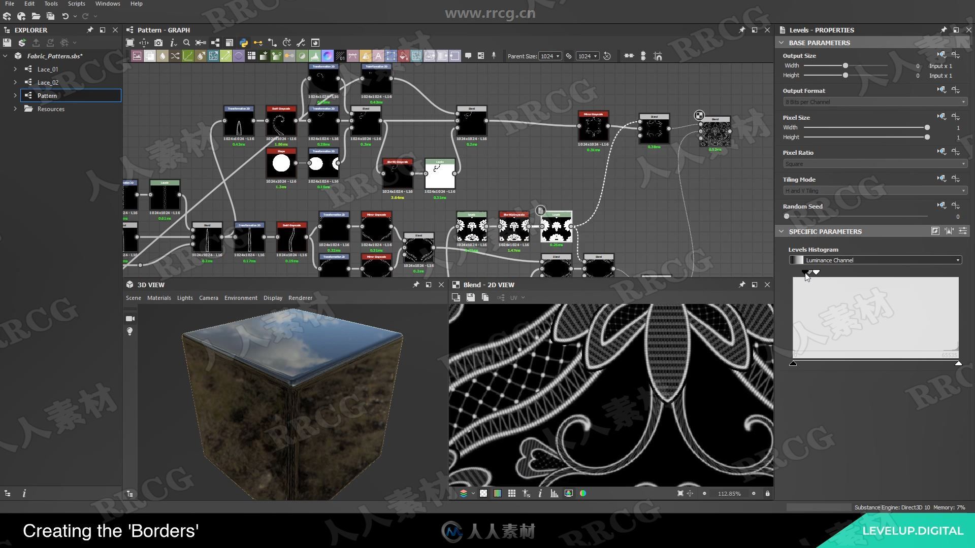Viewport: 975px width, 548px height.
Task: Open the Tiling Mode dropdown
Action: point(875,191)
